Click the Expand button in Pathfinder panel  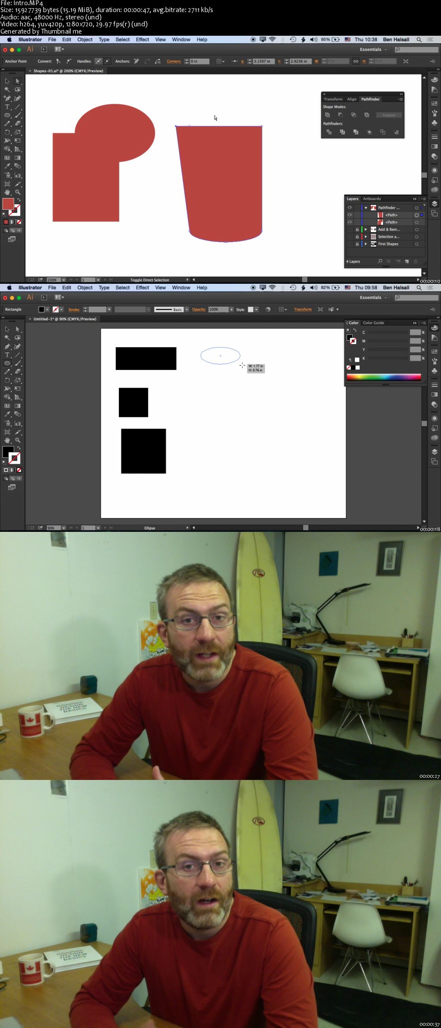[x=389, y=115]
